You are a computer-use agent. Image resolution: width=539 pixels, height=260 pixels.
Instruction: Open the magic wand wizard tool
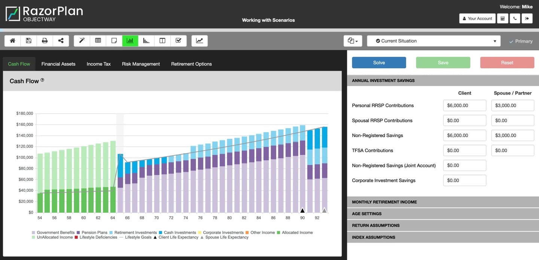click(x=82, y=41)
